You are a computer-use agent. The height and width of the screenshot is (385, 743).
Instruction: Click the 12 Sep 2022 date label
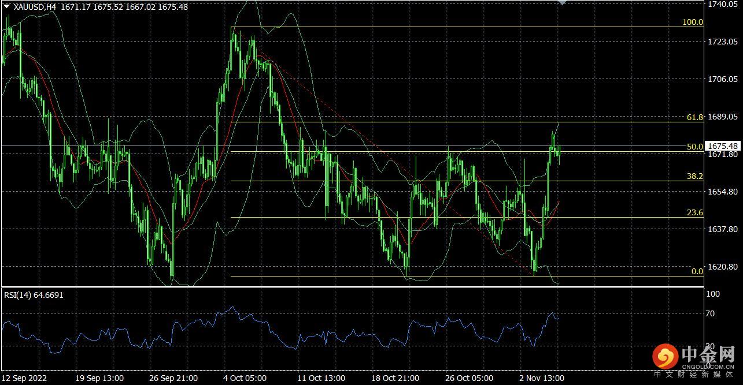[x=24, y=379]
